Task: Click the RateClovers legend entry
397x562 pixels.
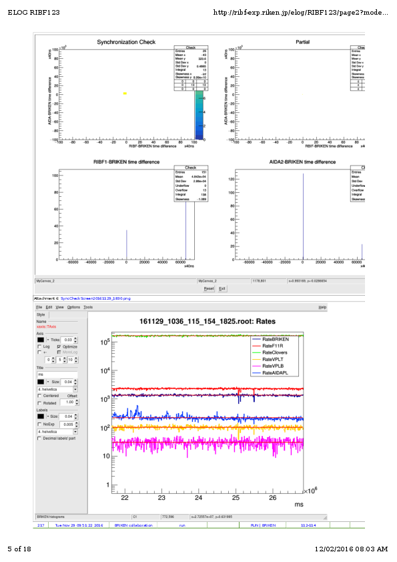Action: point(275,352)
